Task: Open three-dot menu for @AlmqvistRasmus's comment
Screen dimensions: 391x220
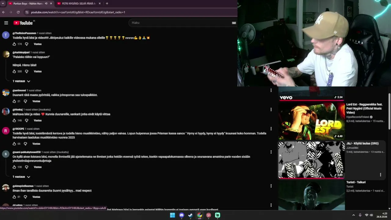Action: pyautogui.click(x=271, y=186)
